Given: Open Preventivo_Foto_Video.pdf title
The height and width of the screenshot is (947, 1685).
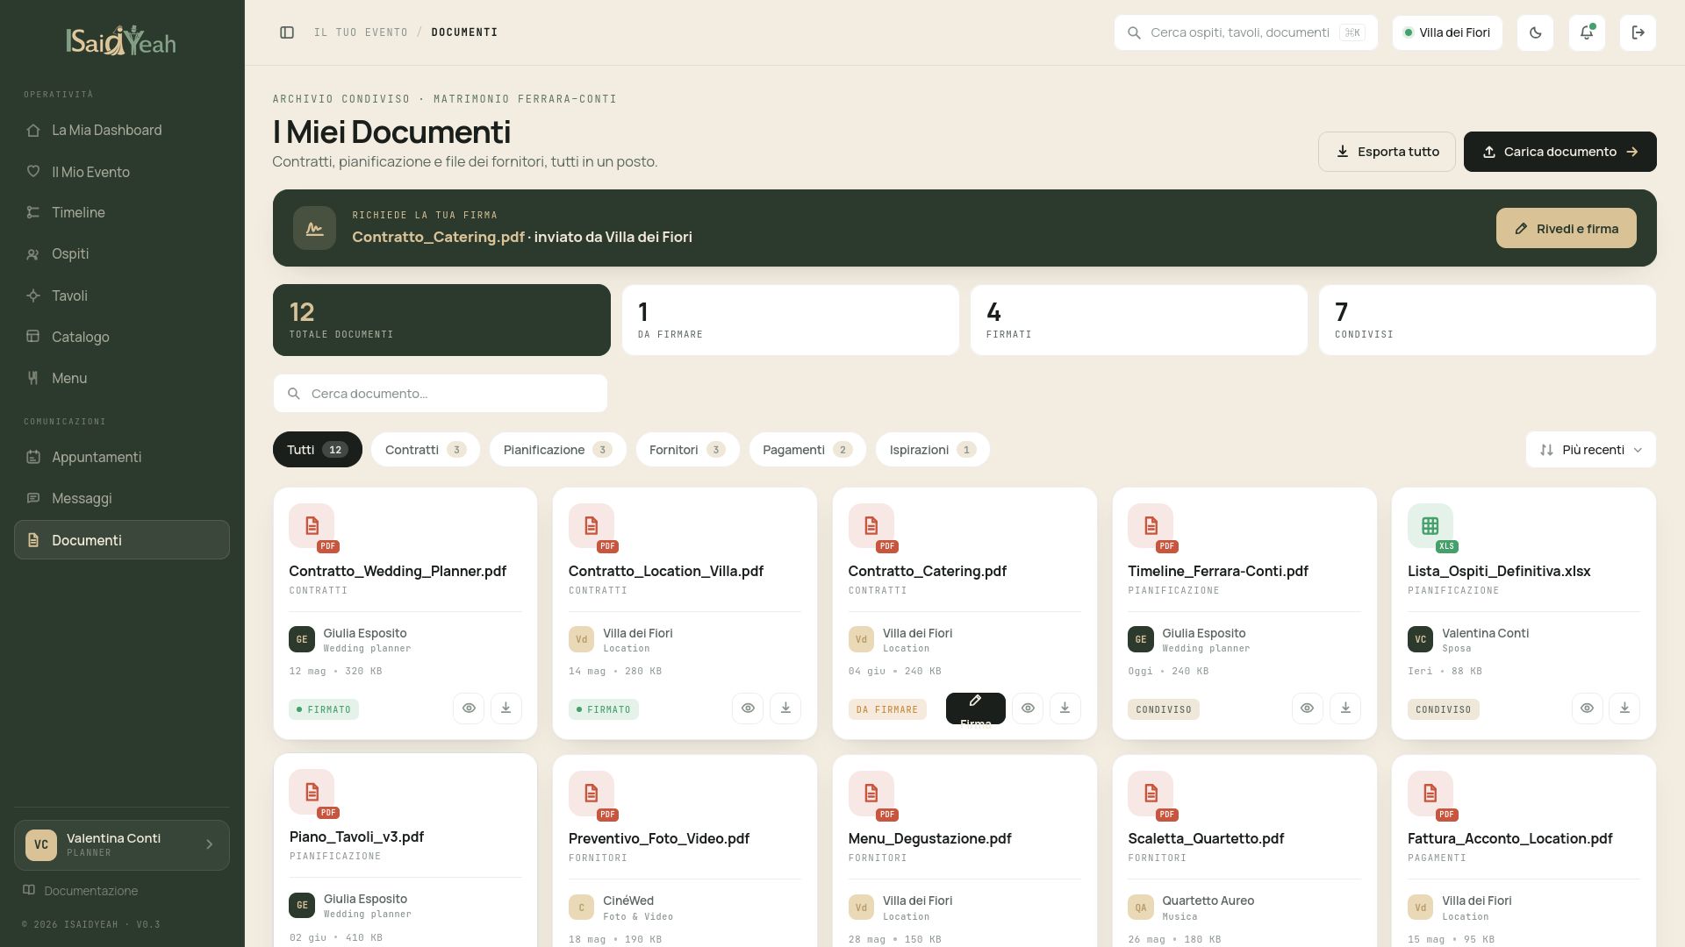Looking at the screenshot, I should click(659, 838).
